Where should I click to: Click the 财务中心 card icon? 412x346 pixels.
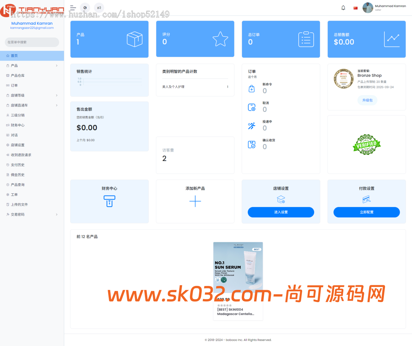coord(109,201)
